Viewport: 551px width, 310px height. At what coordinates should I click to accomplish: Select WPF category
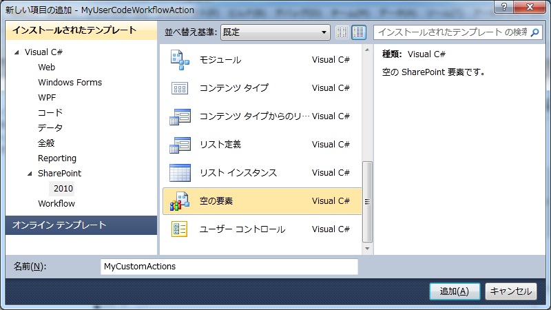point(47,97)
